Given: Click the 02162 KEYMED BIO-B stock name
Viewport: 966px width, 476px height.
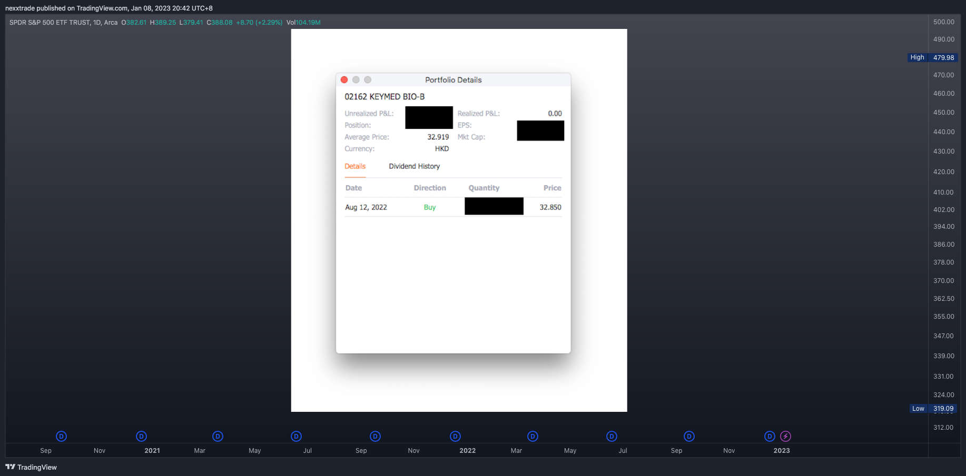Looking at the screenshot, I should (385, 97).
